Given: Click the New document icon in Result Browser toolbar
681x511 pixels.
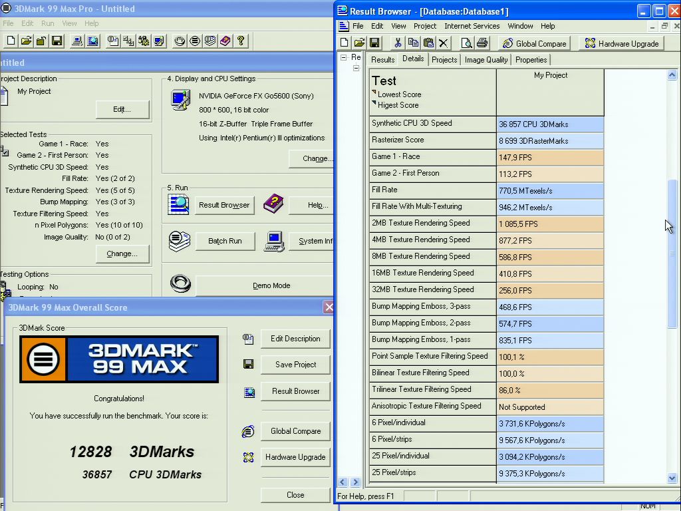Looking at the screenshot, I should coord(344,43).
